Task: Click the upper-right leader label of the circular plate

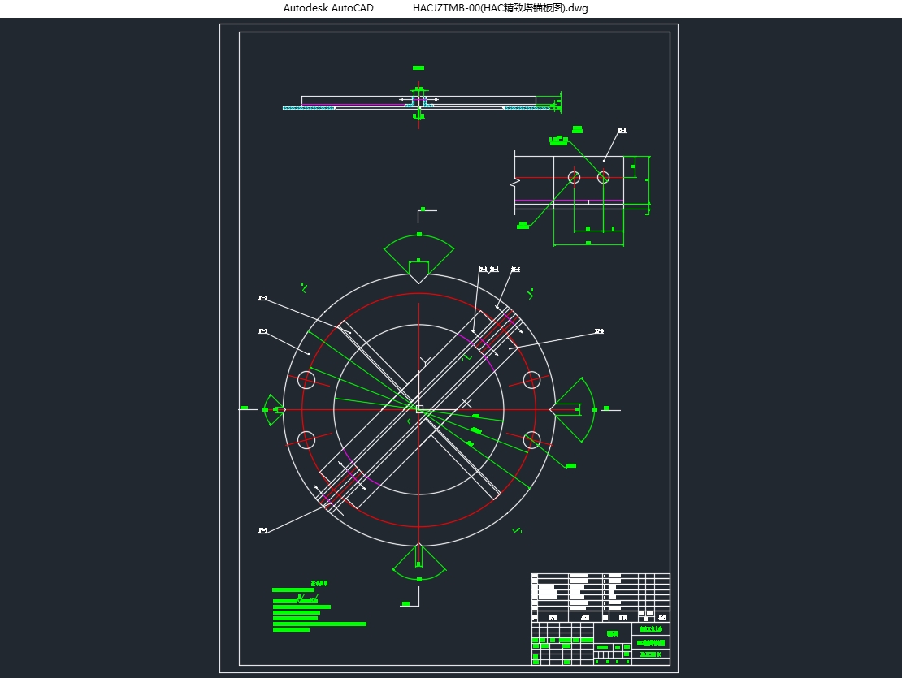Action: [598, 331]
